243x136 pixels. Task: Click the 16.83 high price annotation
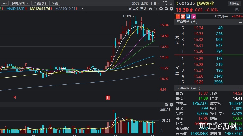[128, 16]
